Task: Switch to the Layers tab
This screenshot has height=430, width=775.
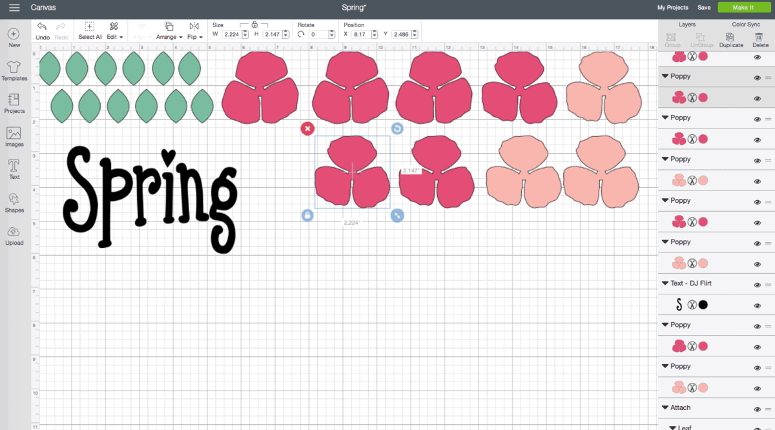Action: click(687, 25)
